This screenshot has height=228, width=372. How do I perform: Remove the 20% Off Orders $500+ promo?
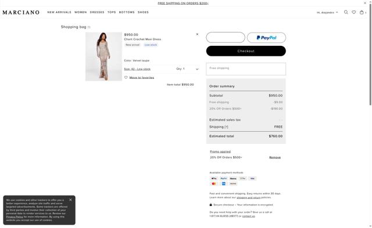[x=275, y=157]
